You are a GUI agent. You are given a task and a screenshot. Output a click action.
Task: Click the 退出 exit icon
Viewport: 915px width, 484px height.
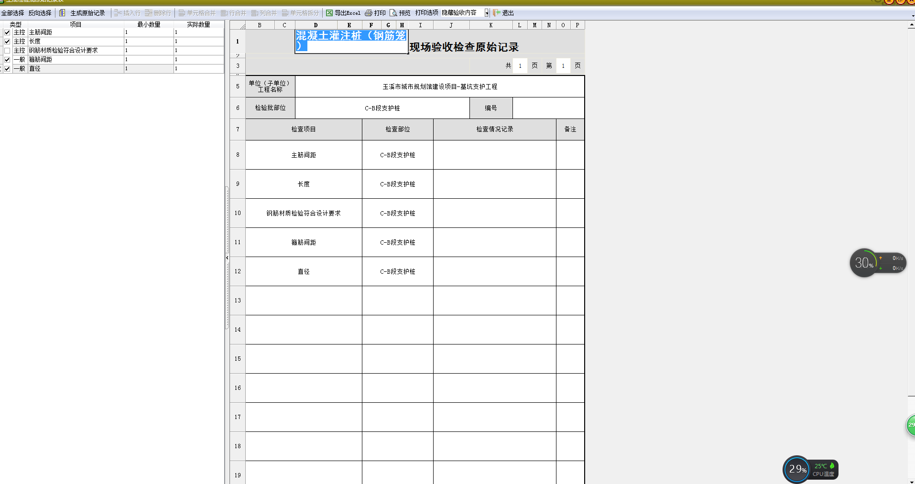[x=497, y=13]
